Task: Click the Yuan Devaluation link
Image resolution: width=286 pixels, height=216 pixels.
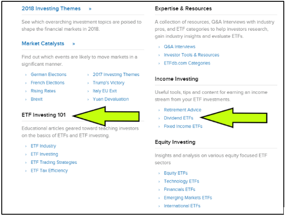Action: coord(111,99)
